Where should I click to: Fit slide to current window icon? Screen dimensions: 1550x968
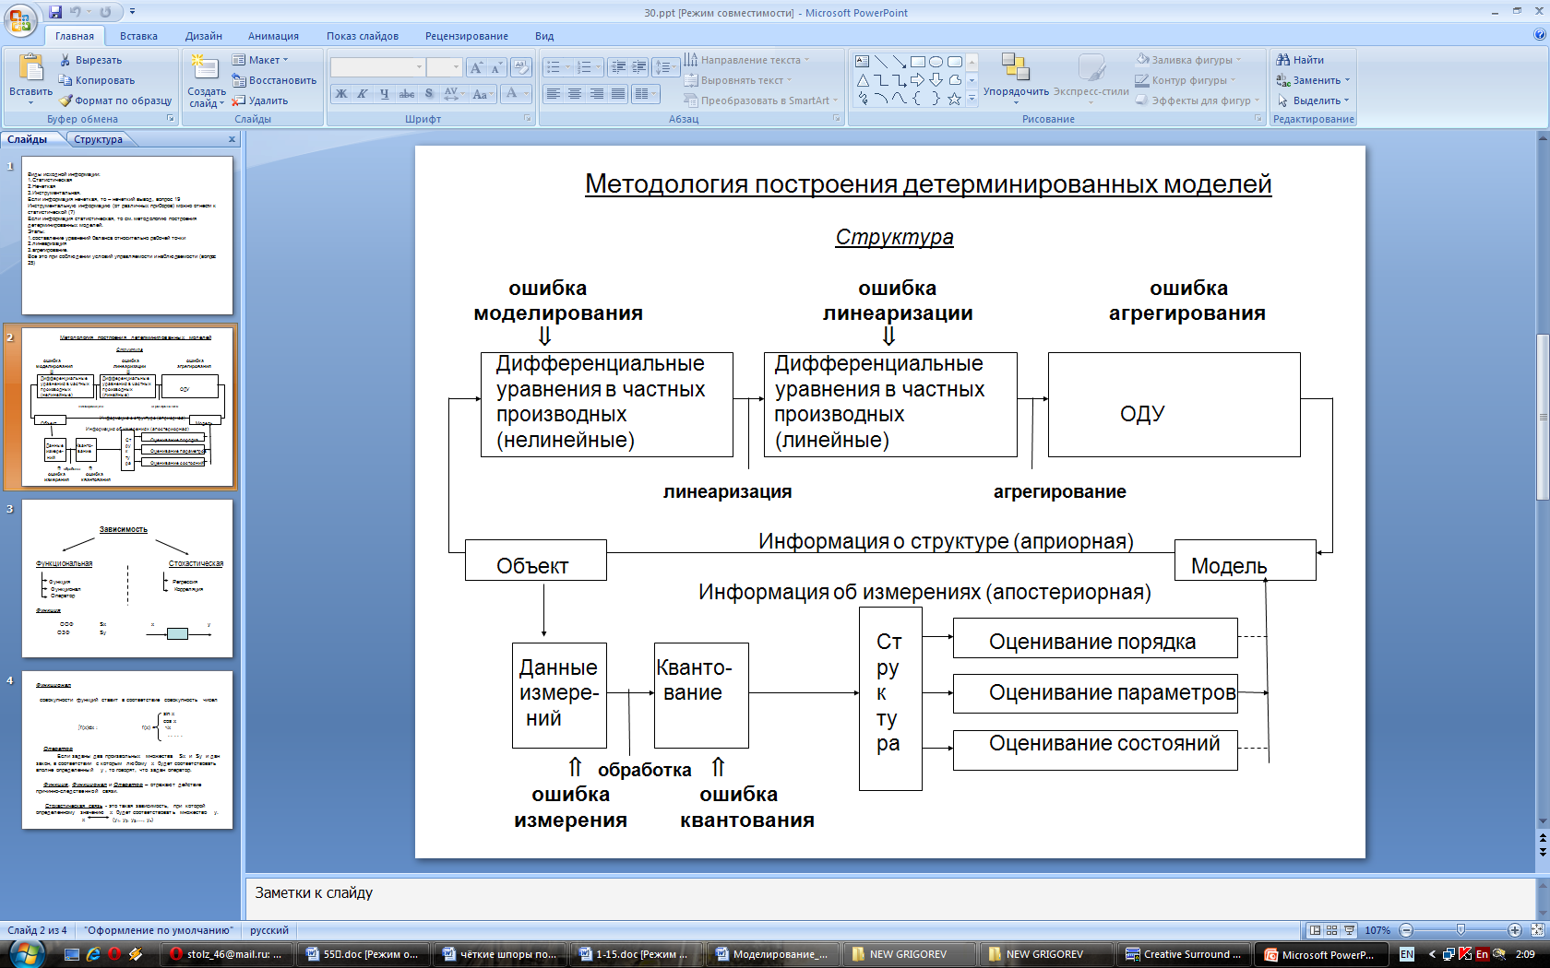[x=1537, y=930]
